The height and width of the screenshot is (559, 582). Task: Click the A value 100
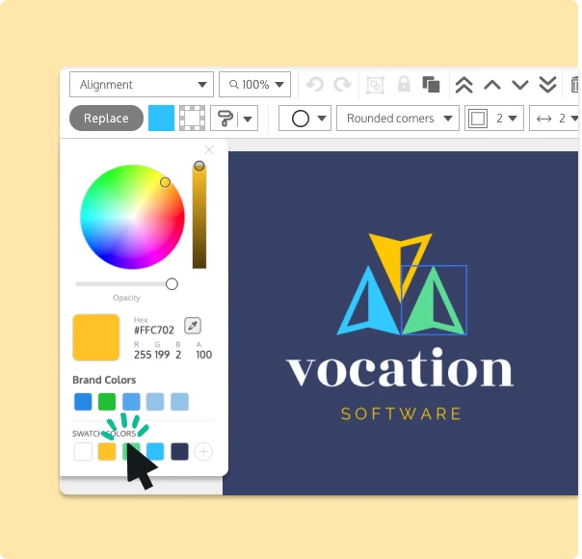coord(203,355)
